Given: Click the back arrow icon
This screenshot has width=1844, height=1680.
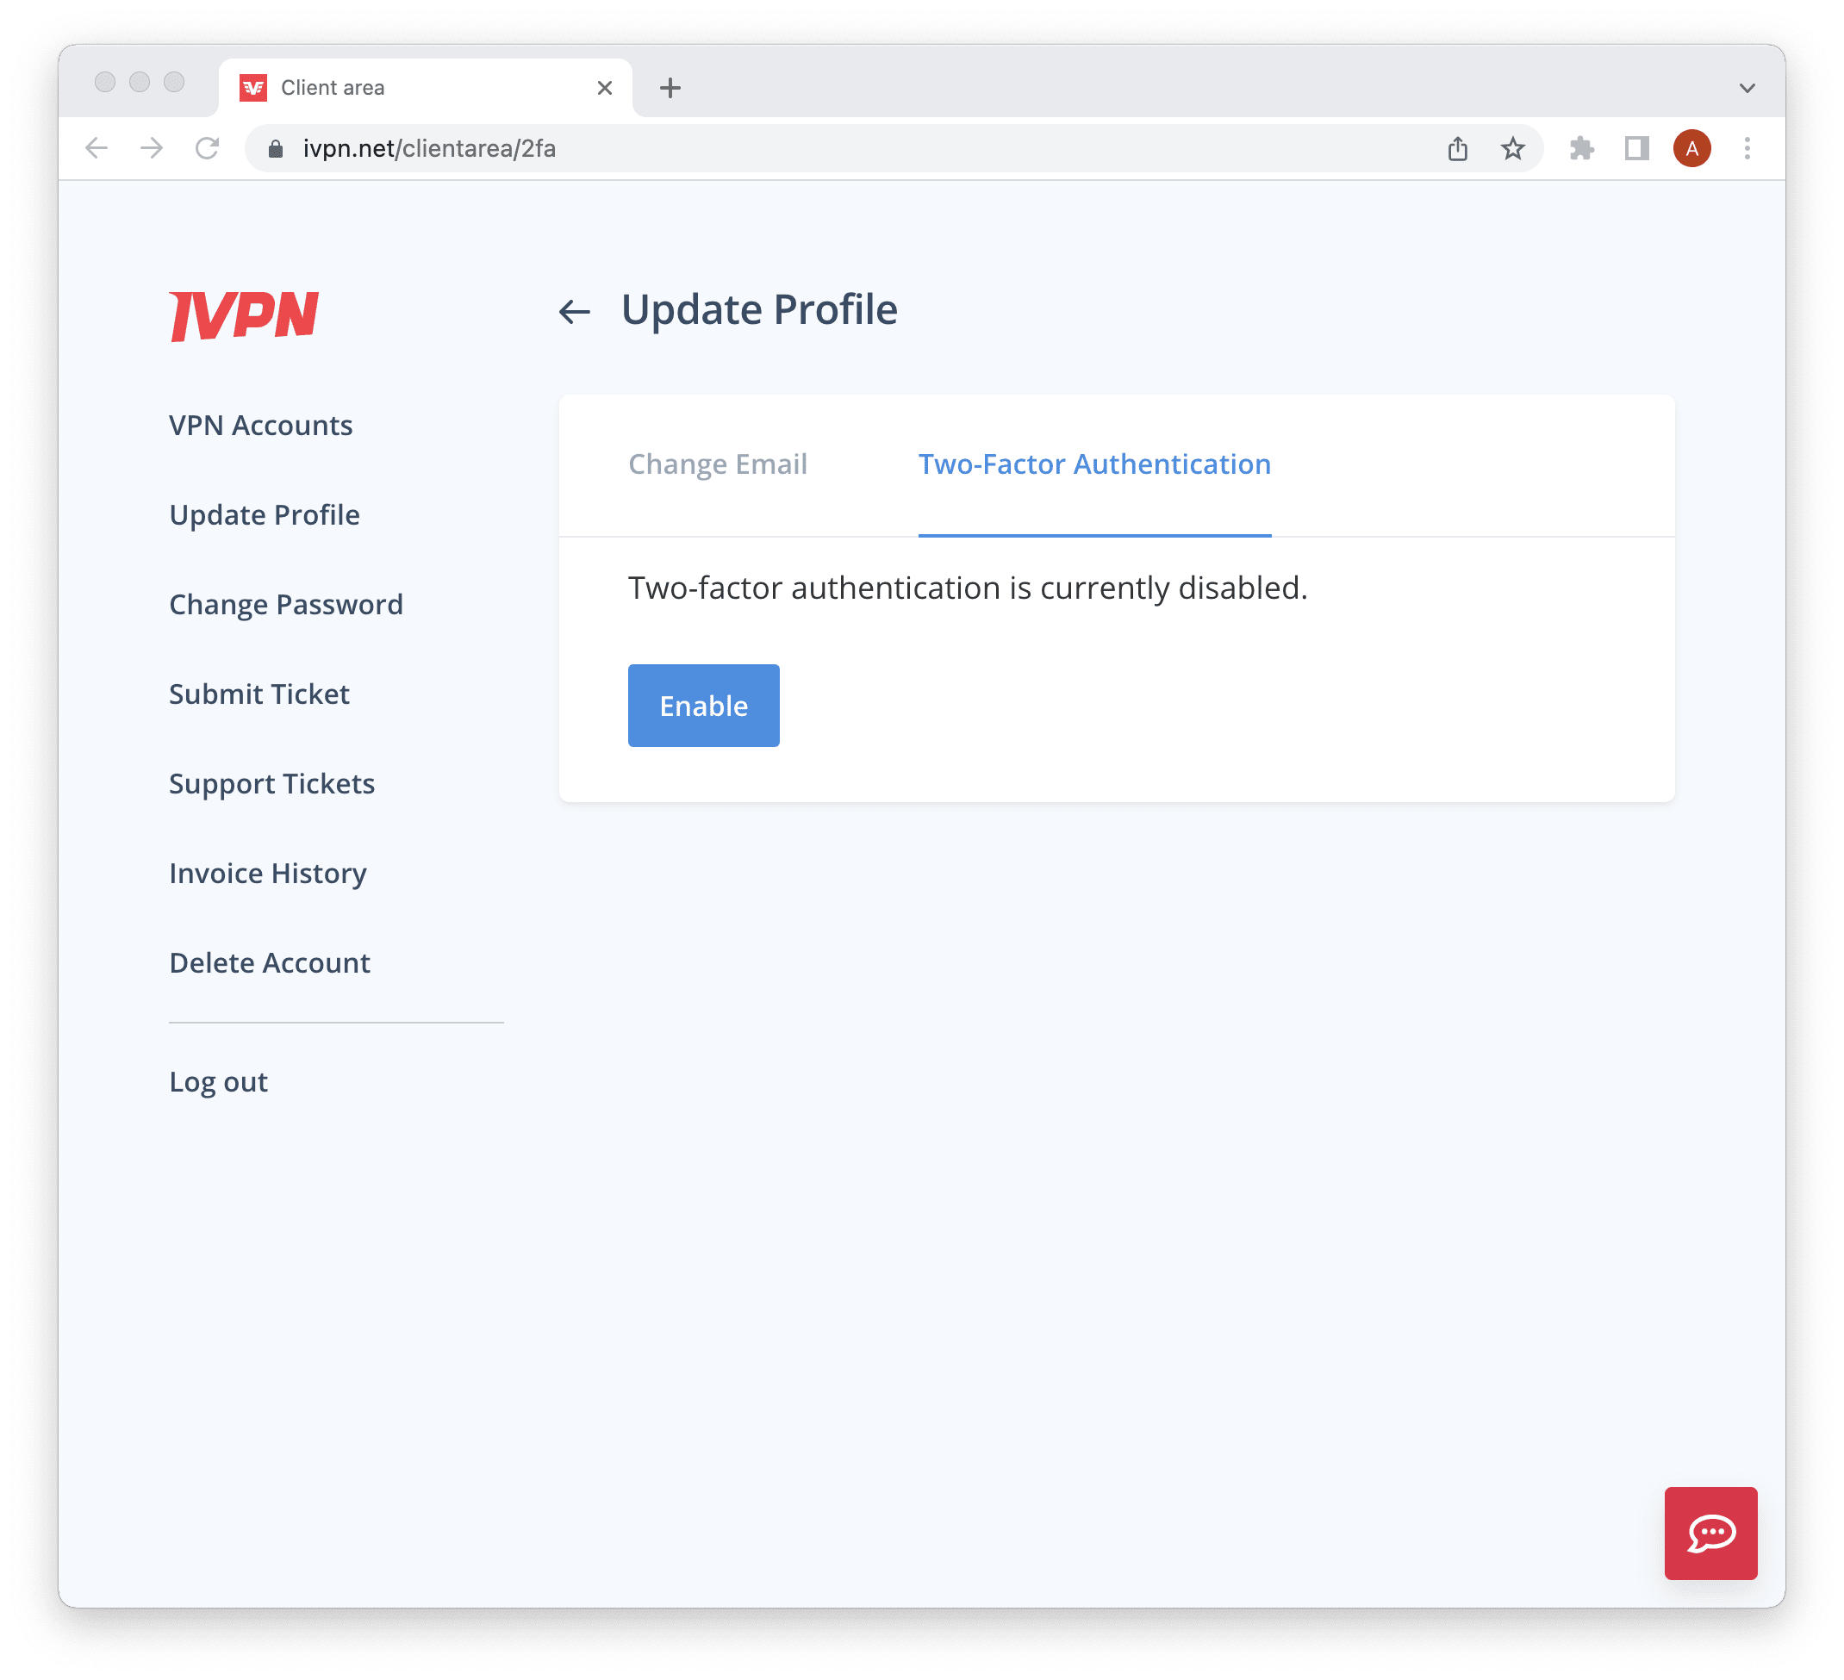Looking at the screenshot, I should (x=573, y=310).
